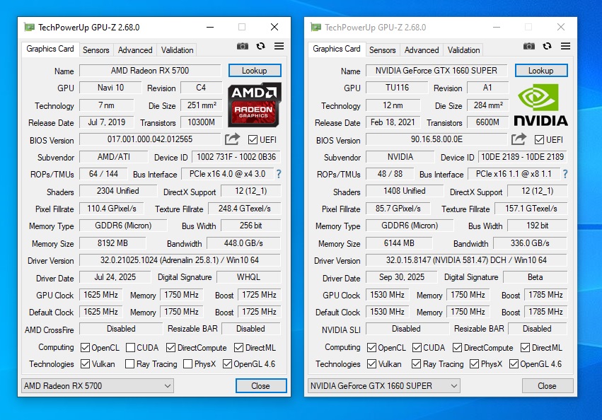The height and width of the screenshot is (420, 602).
Task: Open AMD Radeon RX 5700 GPU selector dropdown
Action: click(98, 386)
